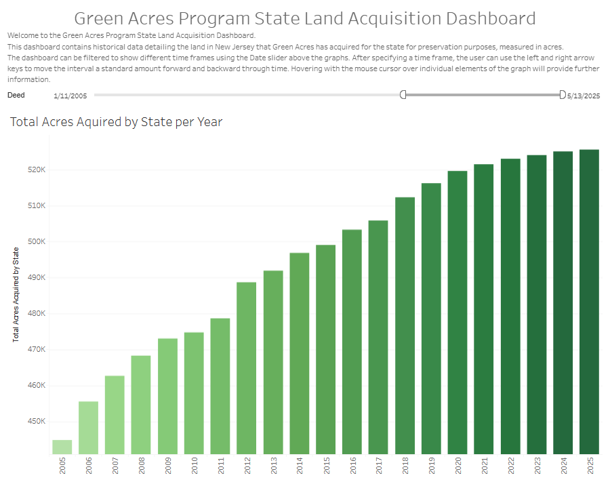610x482 pixels.
Task: Click the 450K y-axis tick label
Action: [x=37, y=421]
